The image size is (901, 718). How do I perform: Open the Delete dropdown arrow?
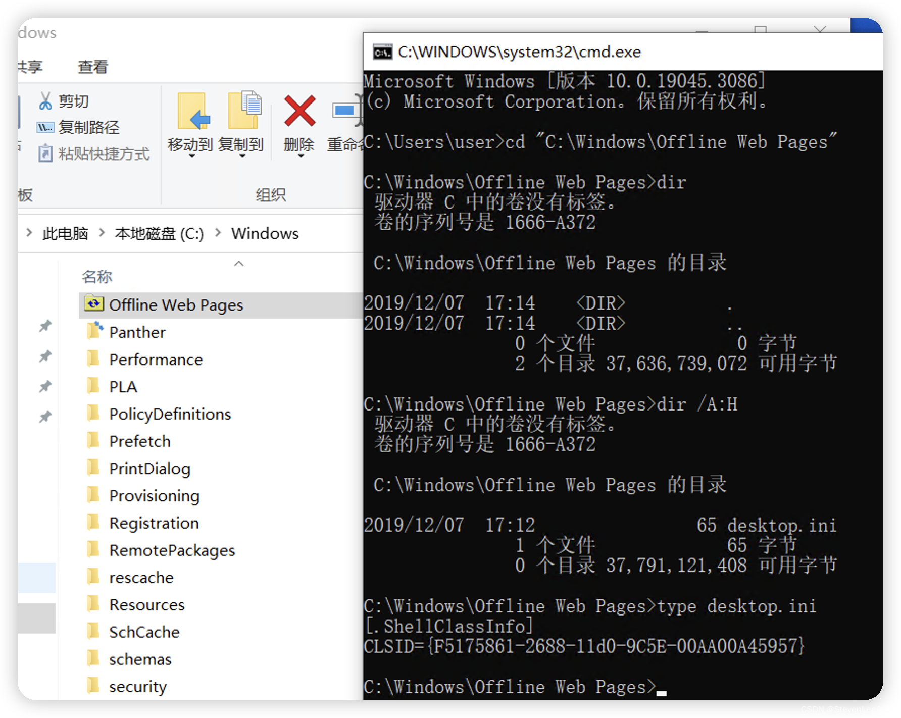pyautogui.click(x=301, y=156)
